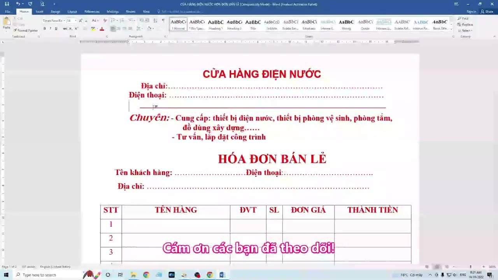Switch to Print Layout view in status bar
Viewport: 498px width, 280px height.
(437, 267)
